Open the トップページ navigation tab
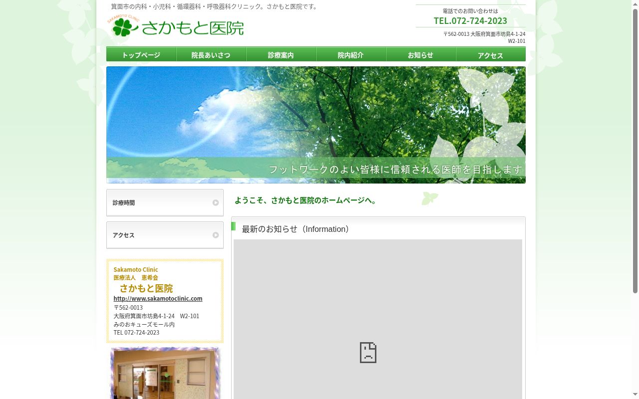639x399 pixels. [x=141, y=54]
